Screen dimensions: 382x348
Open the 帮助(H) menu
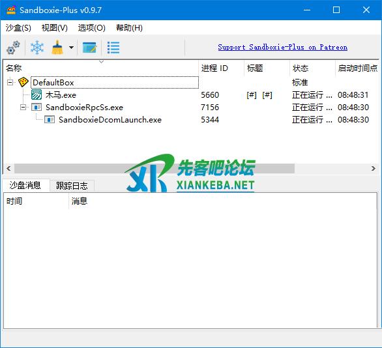pyautogui.click(x=129, y=28)
